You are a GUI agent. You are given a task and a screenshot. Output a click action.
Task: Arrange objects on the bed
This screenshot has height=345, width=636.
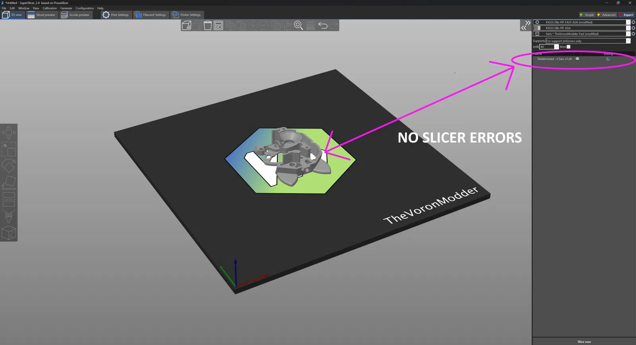[218, 25]
